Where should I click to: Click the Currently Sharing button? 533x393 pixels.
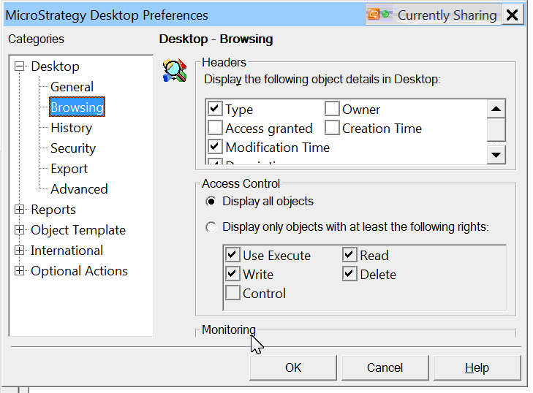tap(433, 15)
